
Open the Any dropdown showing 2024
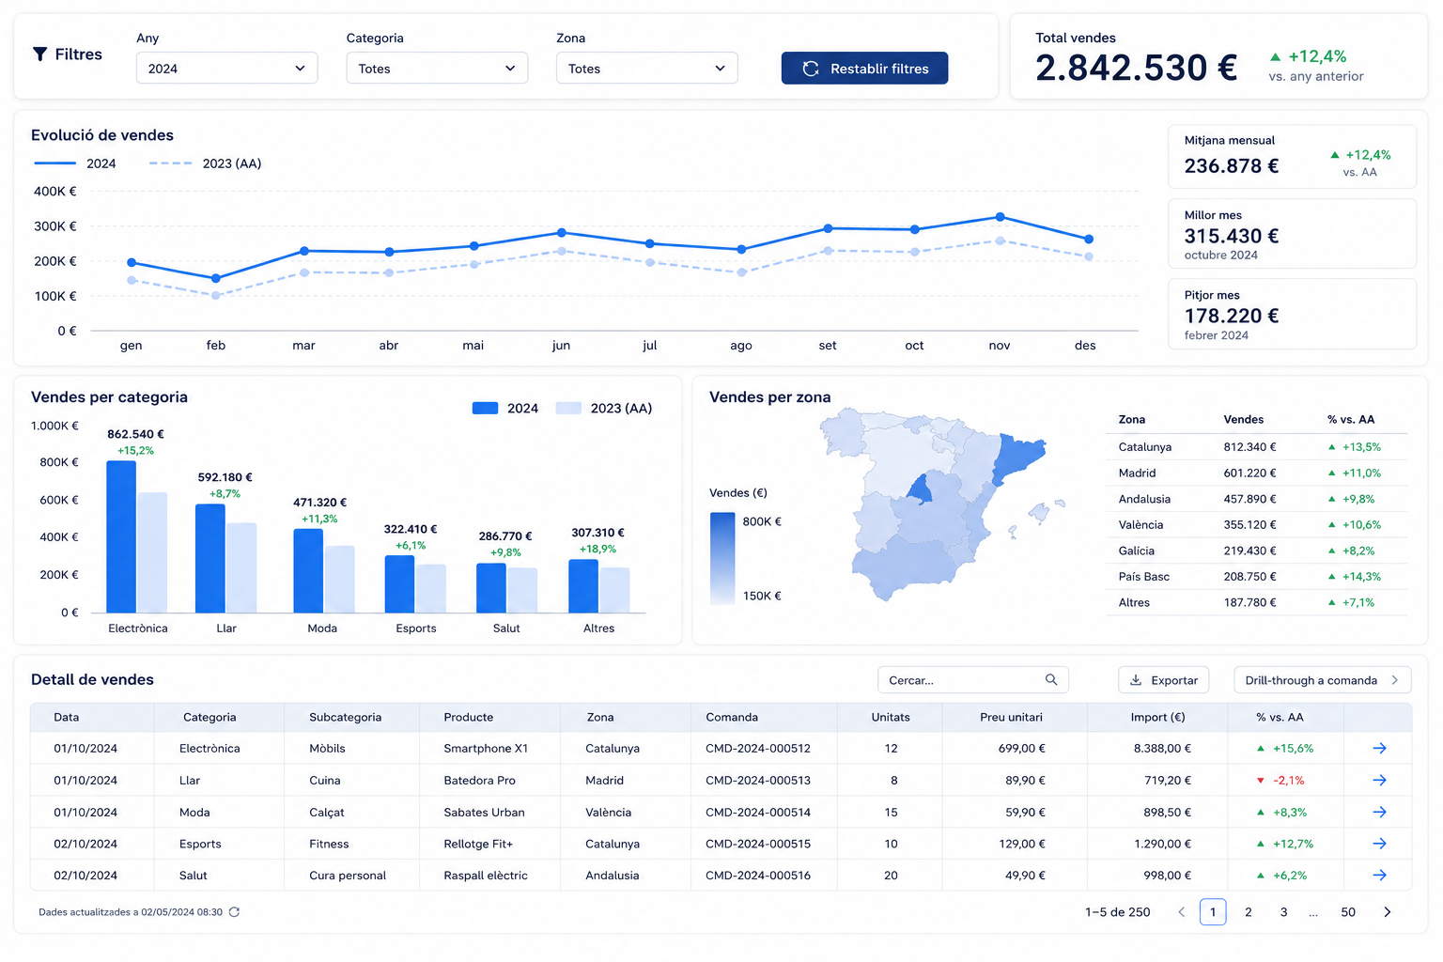pyautogui.click(x=226, y=69)
